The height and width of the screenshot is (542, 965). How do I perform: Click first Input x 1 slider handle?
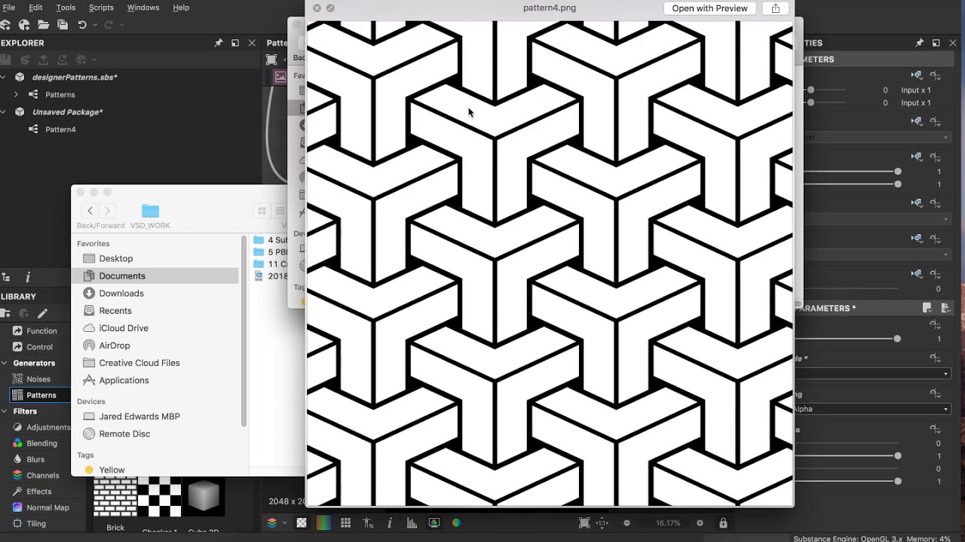810,90
